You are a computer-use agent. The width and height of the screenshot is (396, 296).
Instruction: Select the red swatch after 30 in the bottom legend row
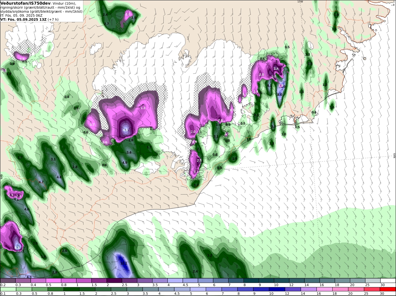point(388,289)
